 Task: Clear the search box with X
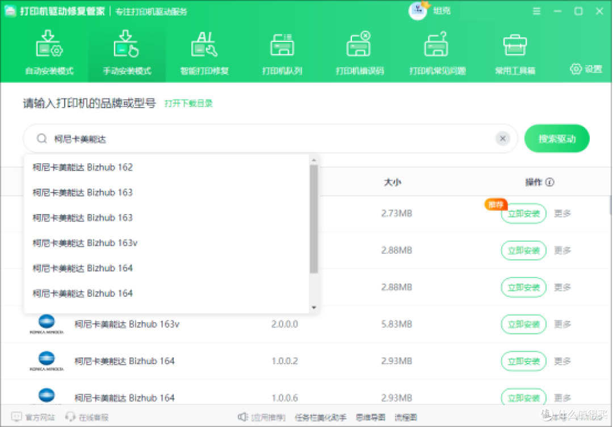pos(503,138)
